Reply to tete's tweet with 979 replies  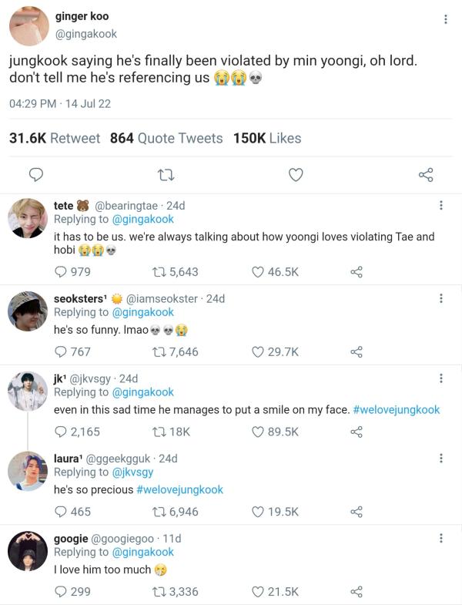(61, 271)
